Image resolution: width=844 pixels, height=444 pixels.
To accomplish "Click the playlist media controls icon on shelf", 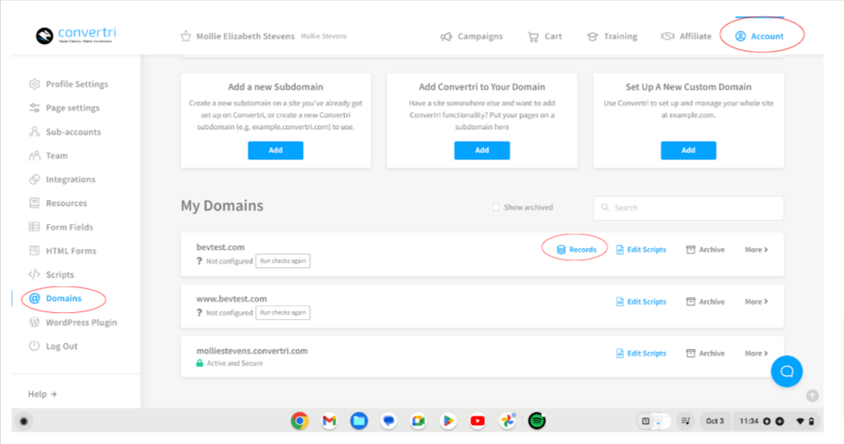I will pyautogui.click(x=685, y=421).
